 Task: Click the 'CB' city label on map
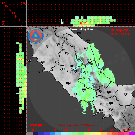tap(109, 92)
